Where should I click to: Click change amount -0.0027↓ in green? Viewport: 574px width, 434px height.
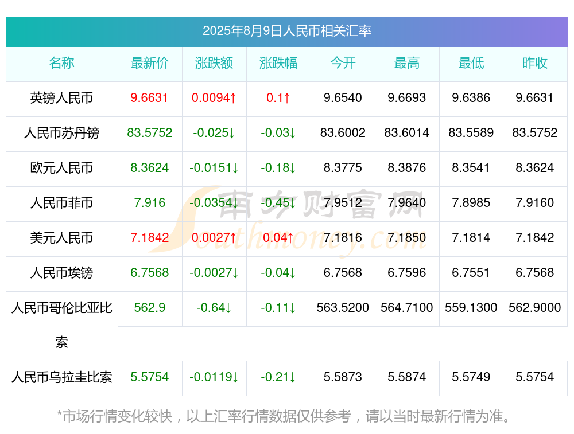coord(214,273)
